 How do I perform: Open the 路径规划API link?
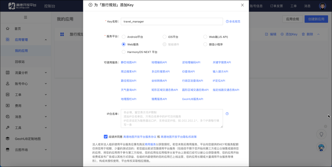pos(128,81)
